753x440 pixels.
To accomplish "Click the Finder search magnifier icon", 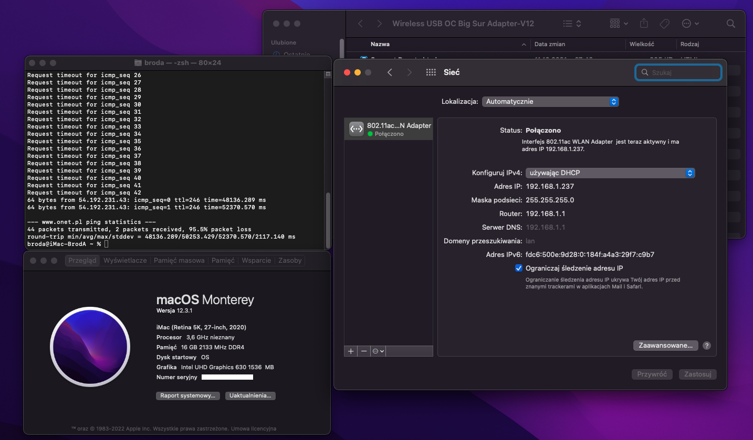I will (730, 24).
